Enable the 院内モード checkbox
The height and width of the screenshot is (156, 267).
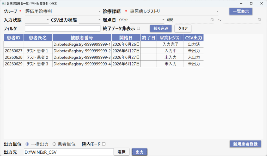pos(104,144)
